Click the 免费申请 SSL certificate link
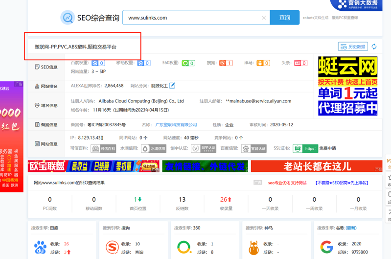The width and height of the screenshot is (391, 259). click(x=327, y=148)
